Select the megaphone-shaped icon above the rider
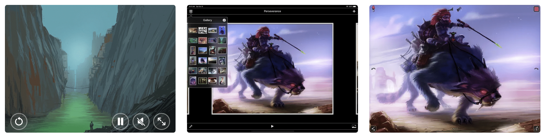This screenshot has height=137, width=545. [x=450, y=10]
